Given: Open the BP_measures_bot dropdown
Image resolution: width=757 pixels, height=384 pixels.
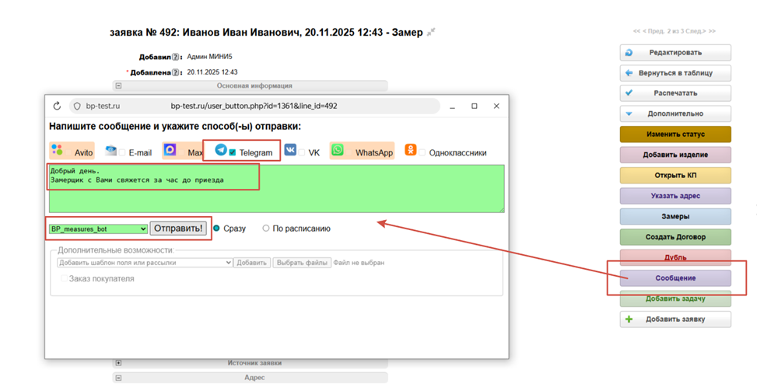Looking at the screenshot, I should pos(97,229).
